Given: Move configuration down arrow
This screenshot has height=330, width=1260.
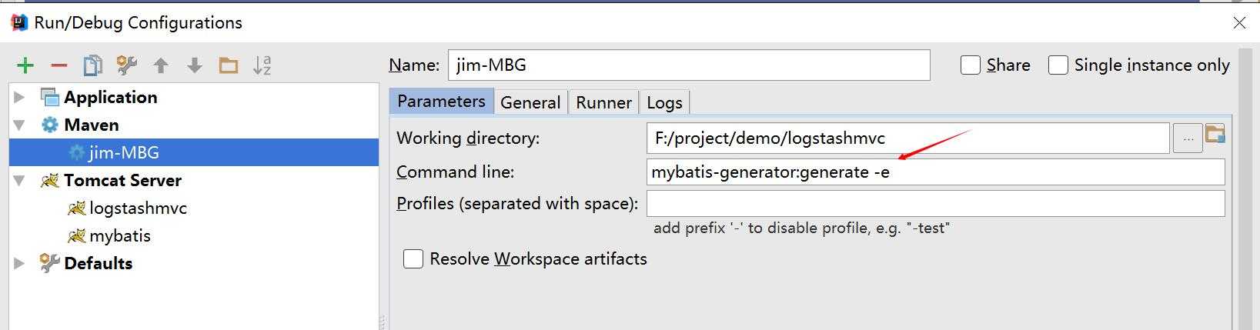Looking at the screenshot, I should (195, 66).
